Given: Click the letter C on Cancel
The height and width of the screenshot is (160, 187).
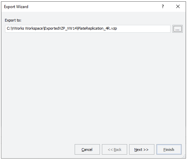Looking at the screenshot, I should [x=83, y=150].
